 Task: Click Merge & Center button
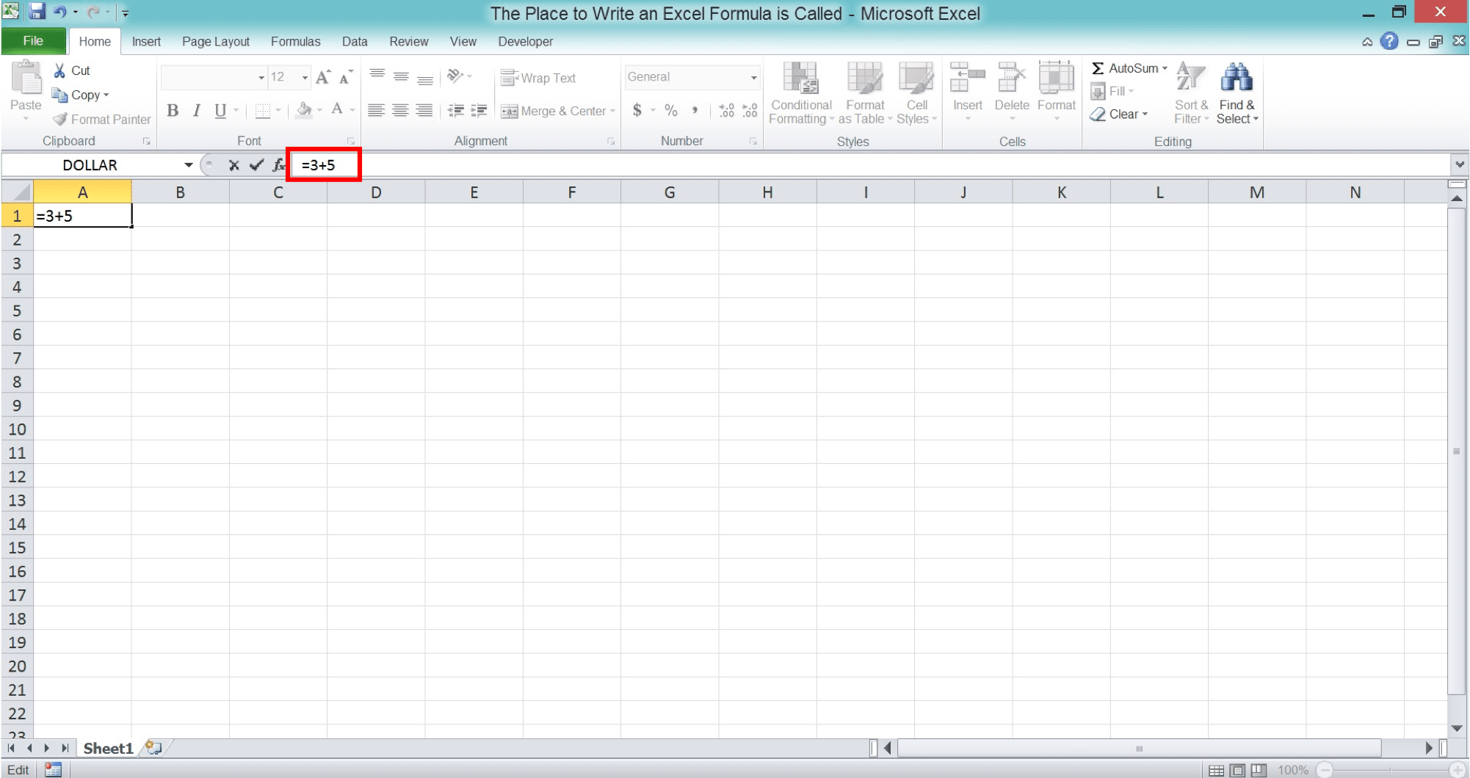(x=558, y=111)
